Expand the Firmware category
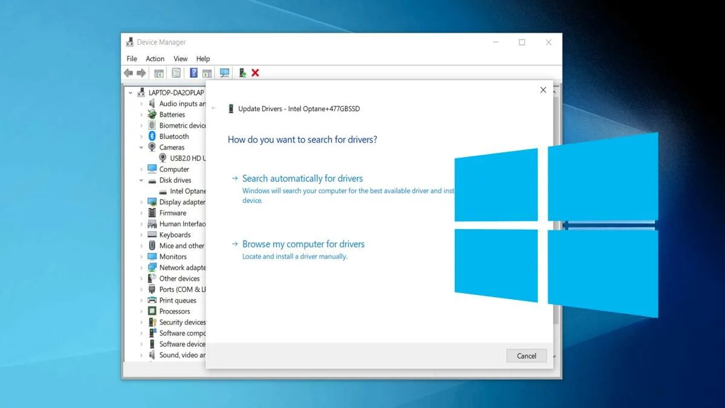The image size is (725, 408). tap(141, 213)
